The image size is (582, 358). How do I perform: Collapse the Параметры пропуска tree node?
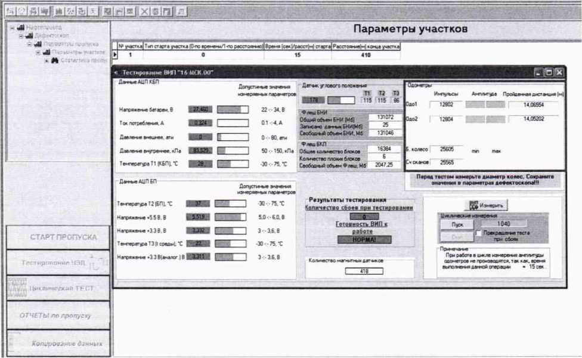[x=29, y=44]
